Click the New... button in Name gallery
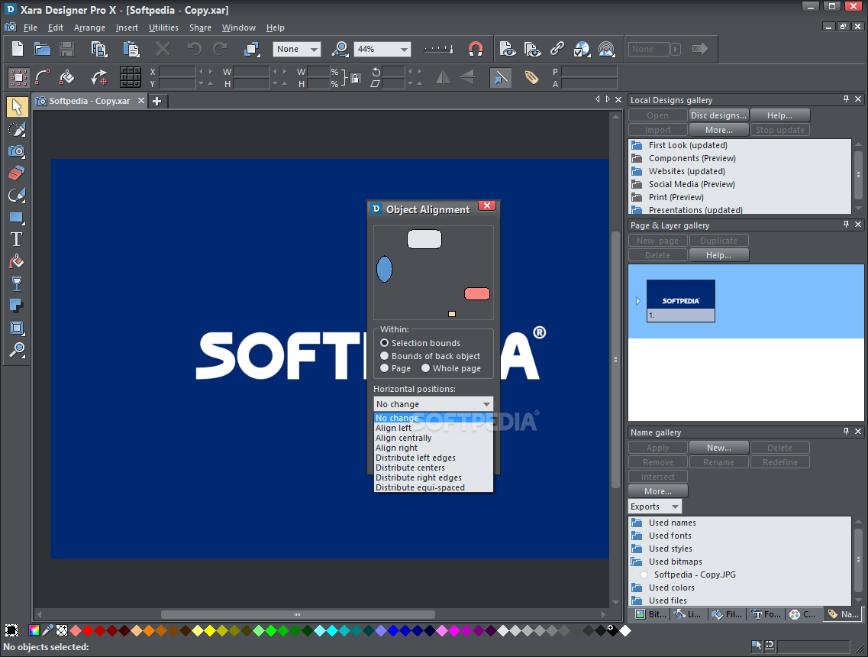 [718, 448]
